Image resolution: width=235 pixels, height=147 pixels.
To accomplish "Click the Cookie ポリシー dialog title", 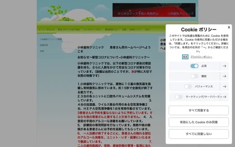I will click(x=199, y=29).
